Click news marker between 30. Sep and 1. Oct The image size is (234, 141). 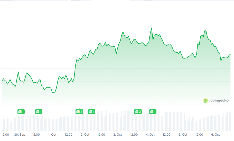pos(39,112)
